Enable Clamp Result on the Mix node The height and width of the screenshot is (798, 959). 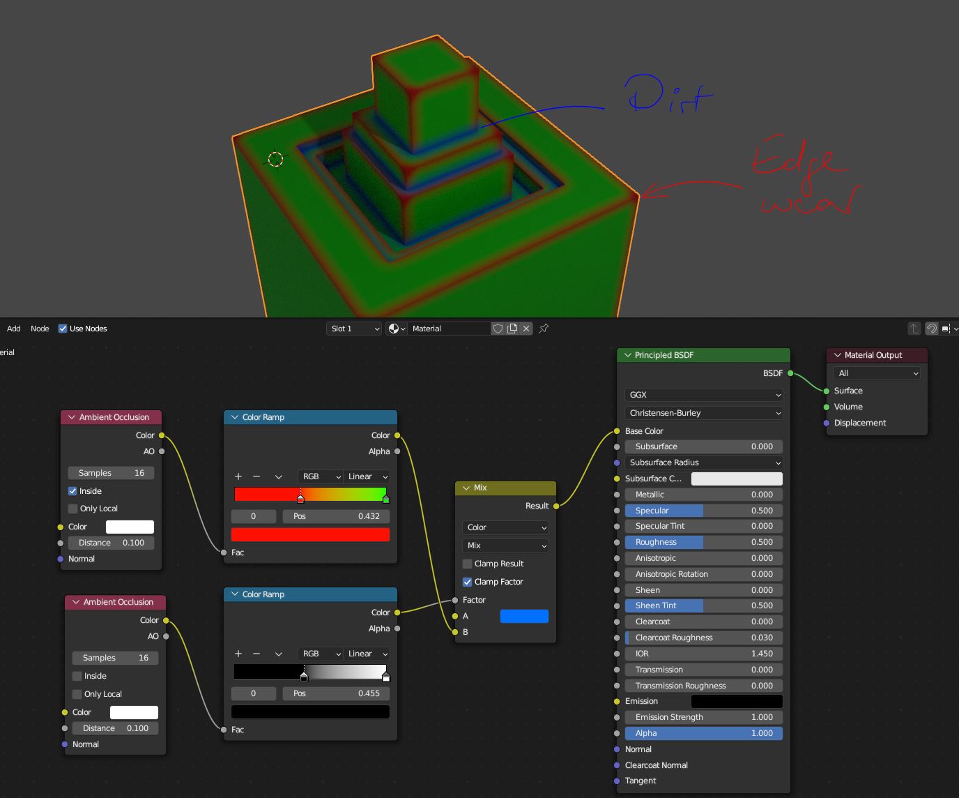pyautogui.click(x=468, y=564)
